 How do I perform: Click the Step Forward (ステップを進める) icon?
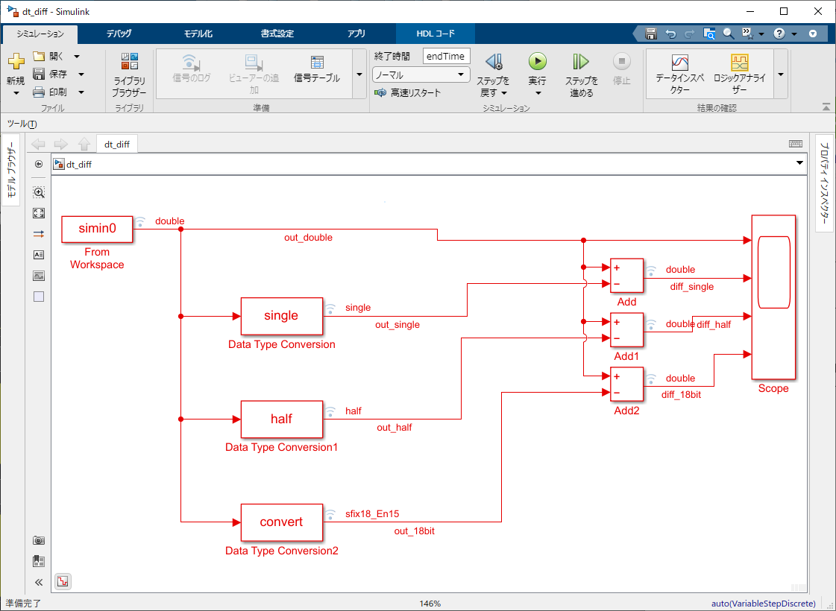pyautogui.click(x=581, y=62)
